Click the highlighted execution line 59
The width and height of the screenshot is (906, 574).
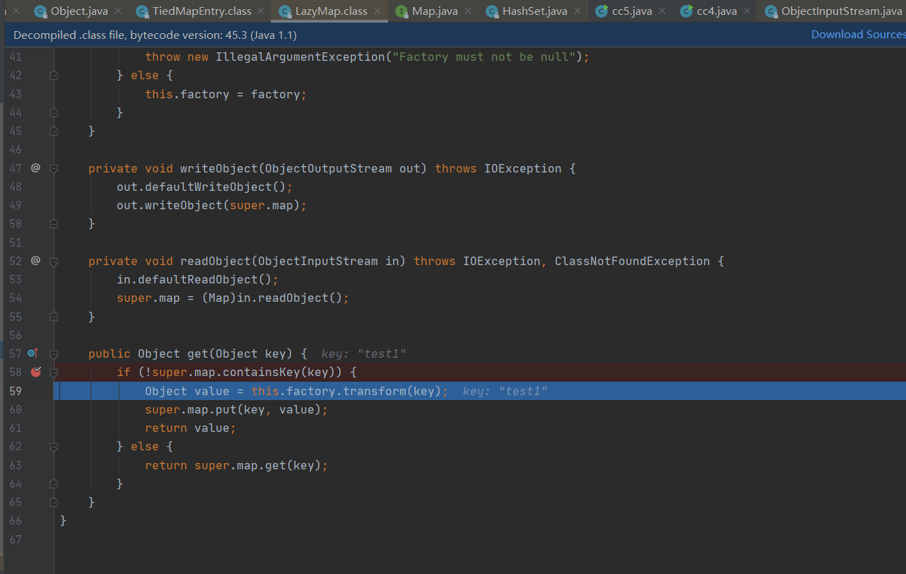480,391
